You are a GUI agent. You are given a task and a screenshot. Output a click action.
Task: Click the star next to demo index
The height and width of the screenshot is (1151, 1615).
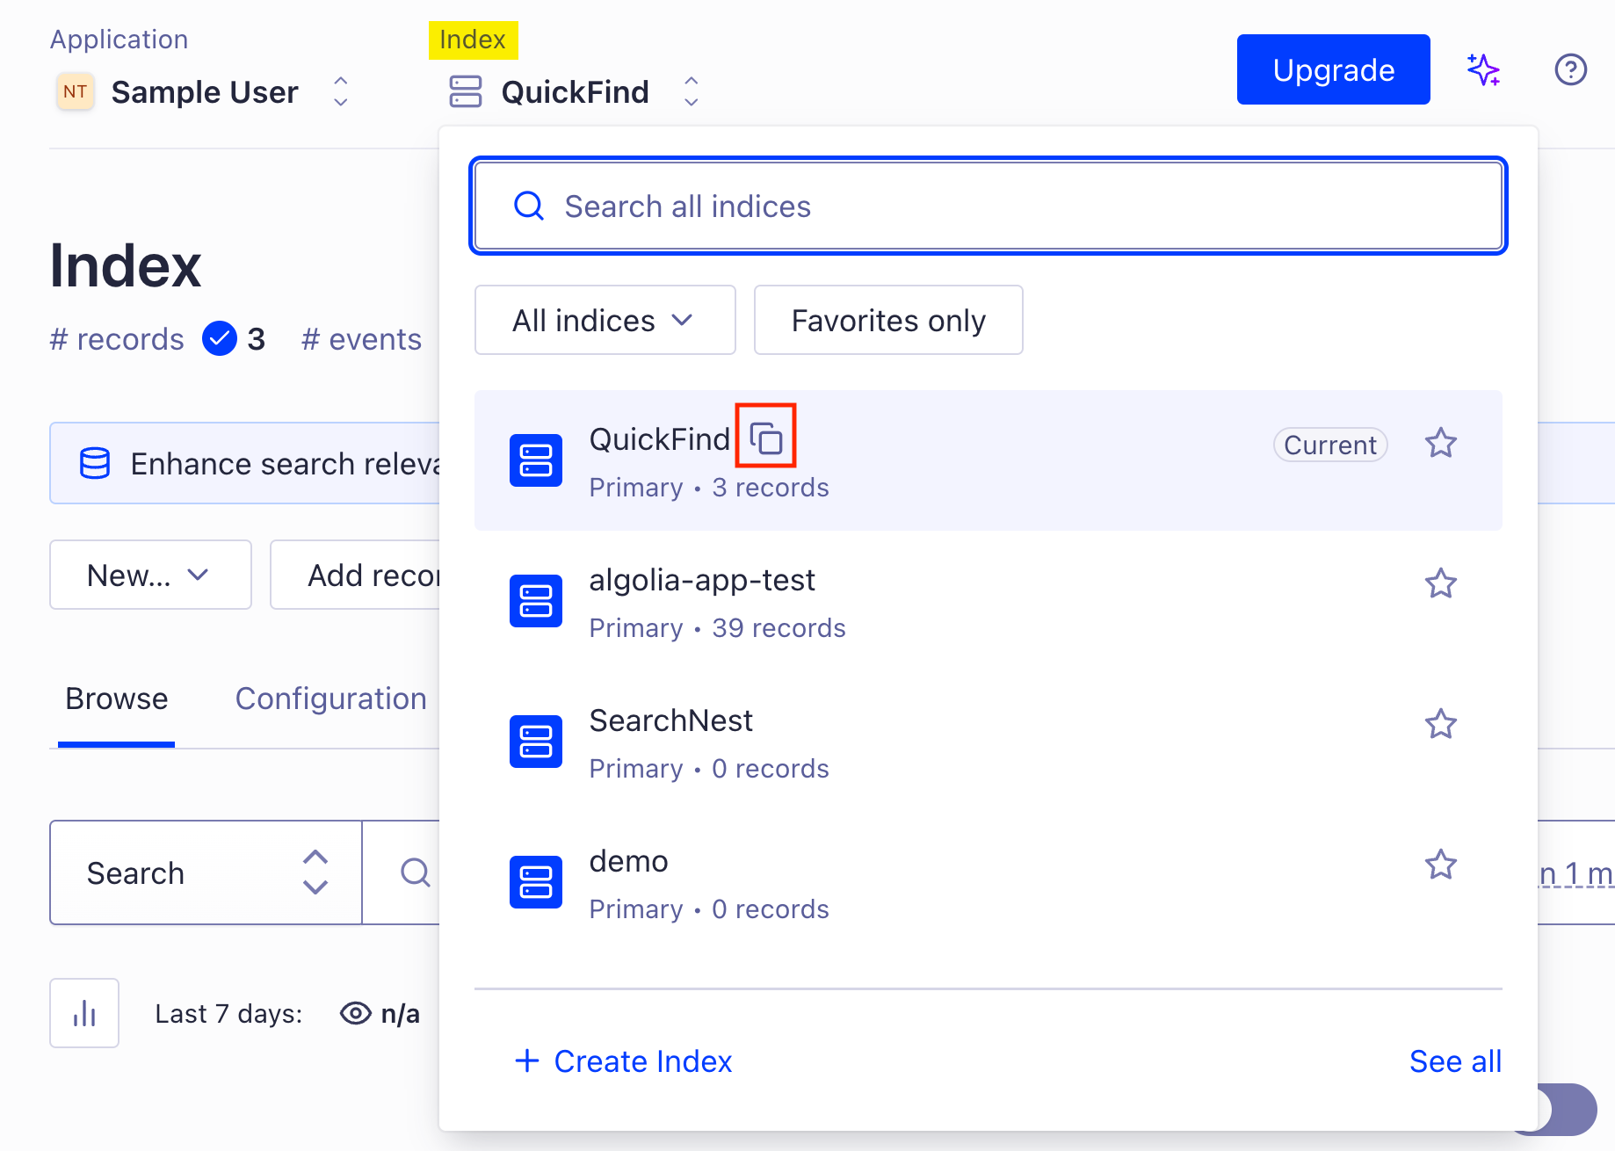tap(1440, 865)
